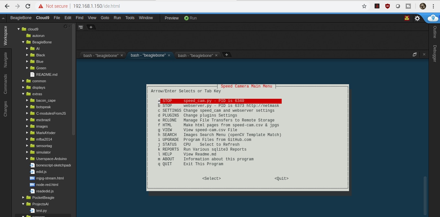The image size is (440, 217).
Task: Select menu entry f HTML
Action: (219, 125)
